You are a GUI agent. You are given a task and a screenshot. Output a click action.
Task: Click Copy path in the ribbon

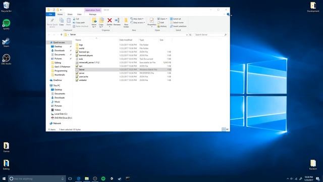click(x=79, y=22)
